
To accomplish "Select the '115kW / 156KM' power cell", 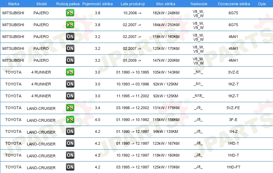I will tap(166, 120).
